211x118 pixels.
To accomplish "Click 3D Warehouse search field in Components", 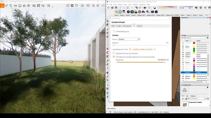I will coord(197,99).
